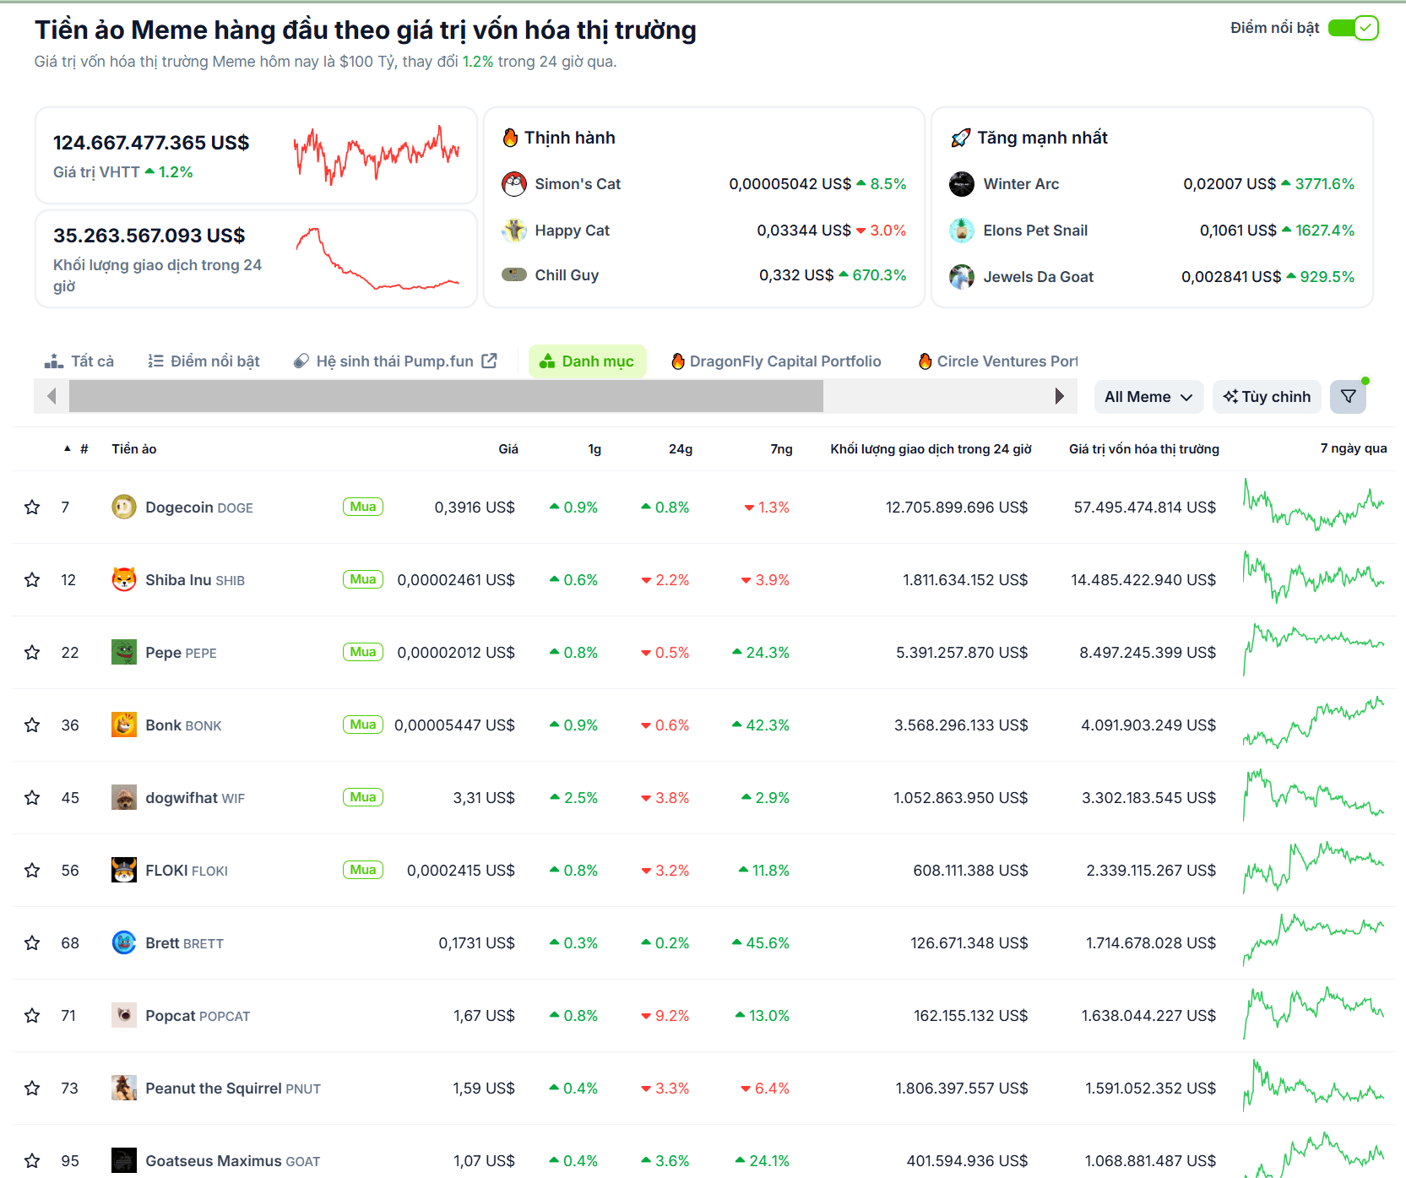The height and width of the screenshot is (1178, 1406).
Task: Click the Tăng mạnh nhất rocket icon
Action: (960, 138)
